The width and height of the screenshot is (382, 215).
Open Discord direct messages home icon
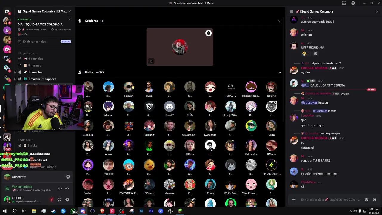[x=7, y=11]
